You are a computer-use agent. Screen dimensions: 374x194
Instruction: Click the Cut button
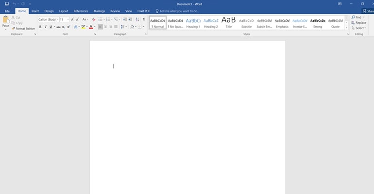pyautogui.click(x=16, y=17)
